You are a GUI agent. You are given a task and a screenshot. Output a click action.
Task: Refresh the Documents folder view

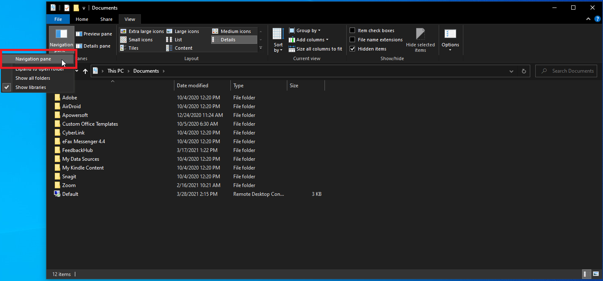click(524, 71)
